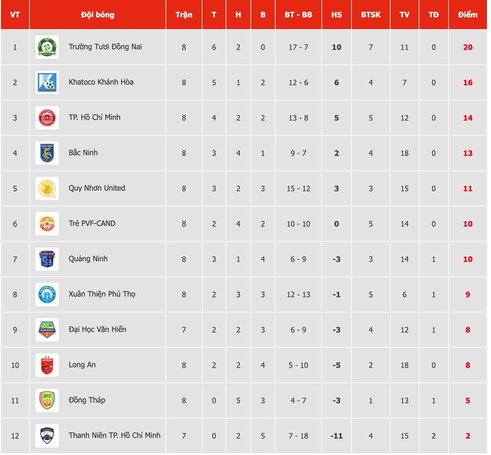Open the Khatoco Khánh Hòa team link
491x455 pixels.
click(x=101, y=82)
